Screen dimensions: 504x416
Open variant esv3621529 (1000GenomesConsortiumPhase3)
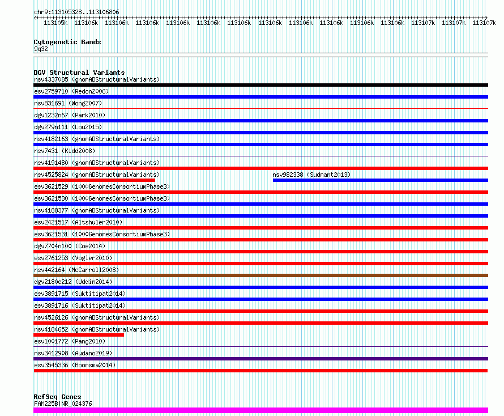tap(102, 186)
